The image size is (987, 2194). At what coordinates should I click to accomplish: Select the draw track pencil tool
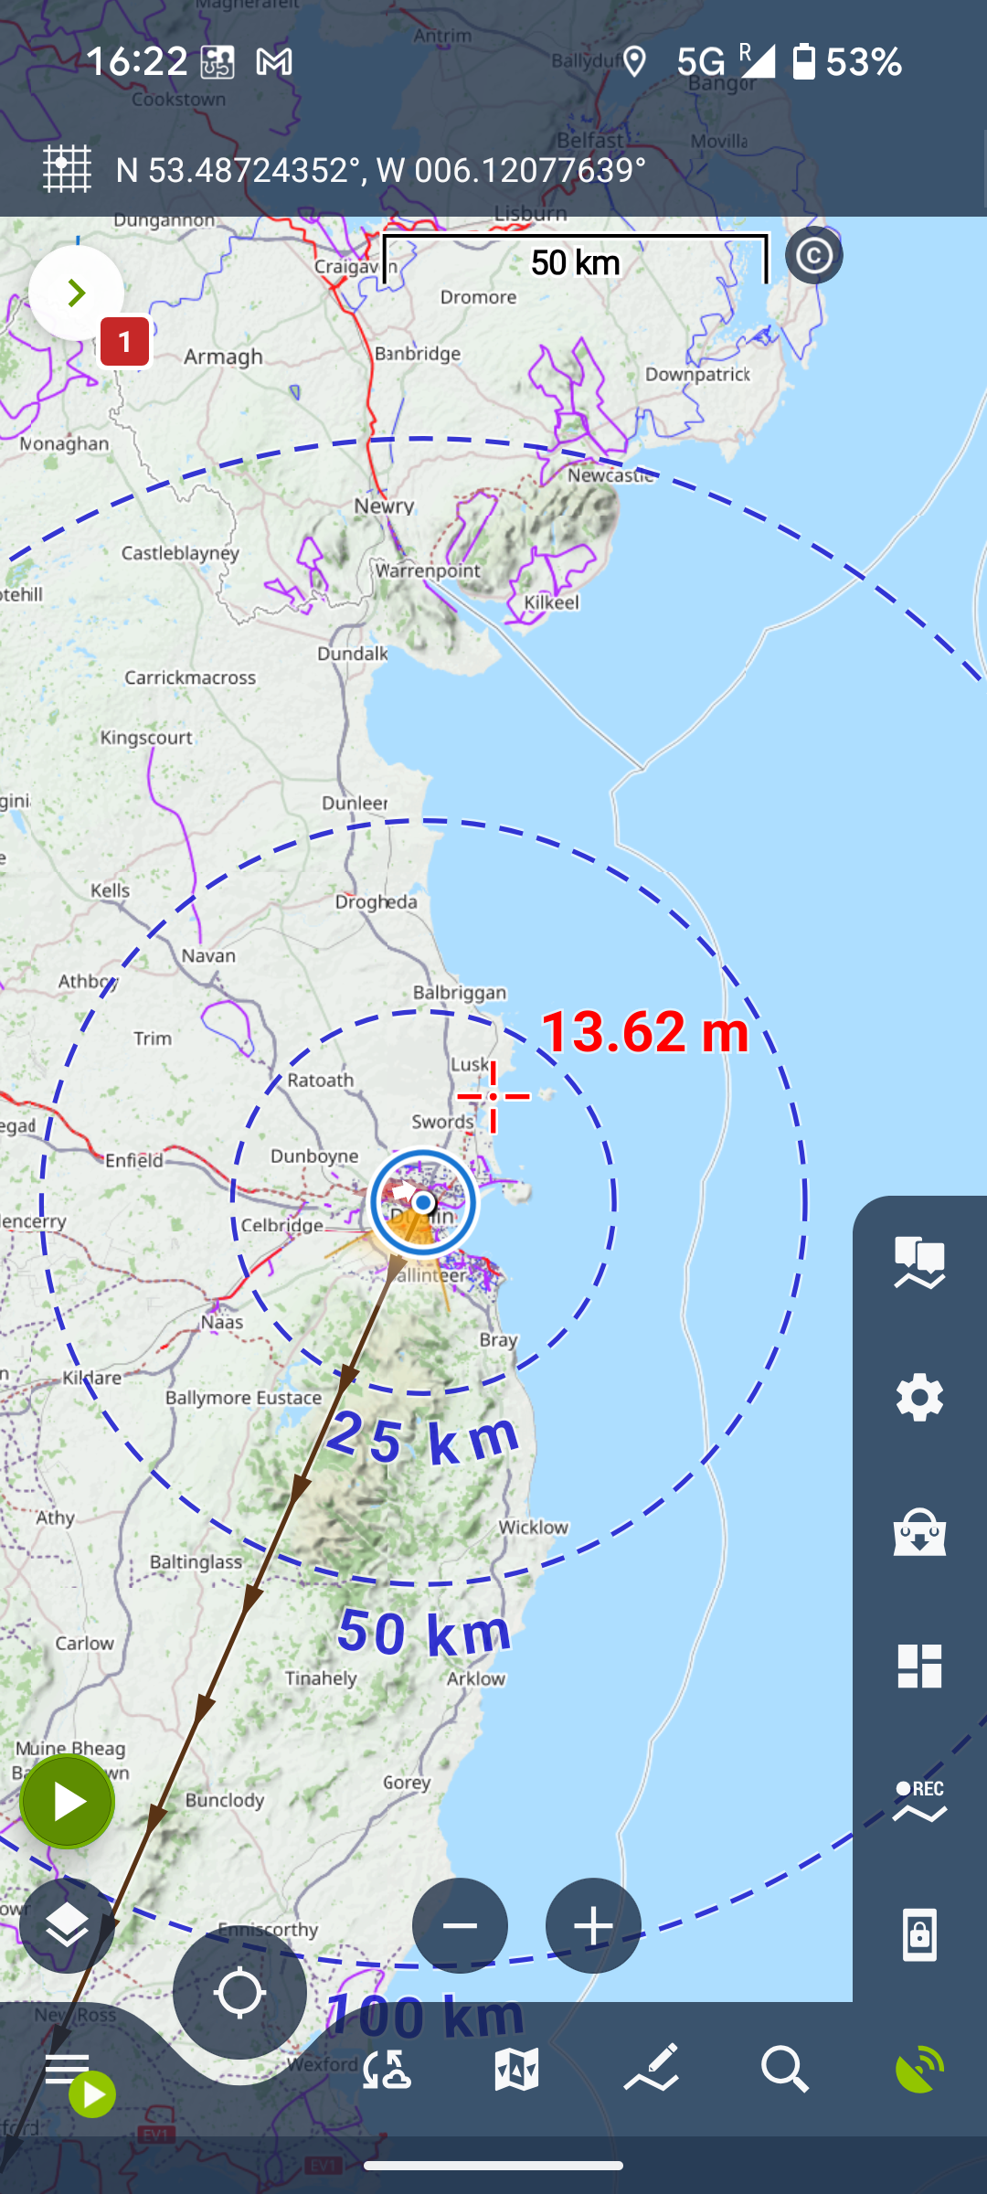point(652,2070)
